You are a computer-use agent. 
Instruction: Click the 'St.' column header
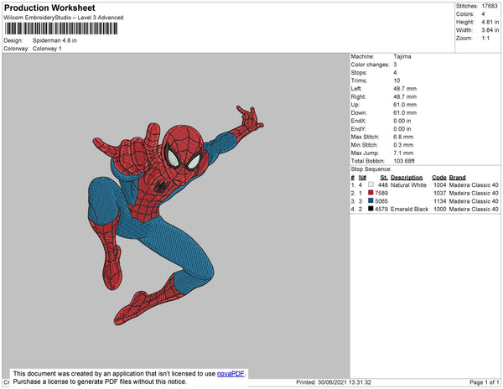point(384,178)
